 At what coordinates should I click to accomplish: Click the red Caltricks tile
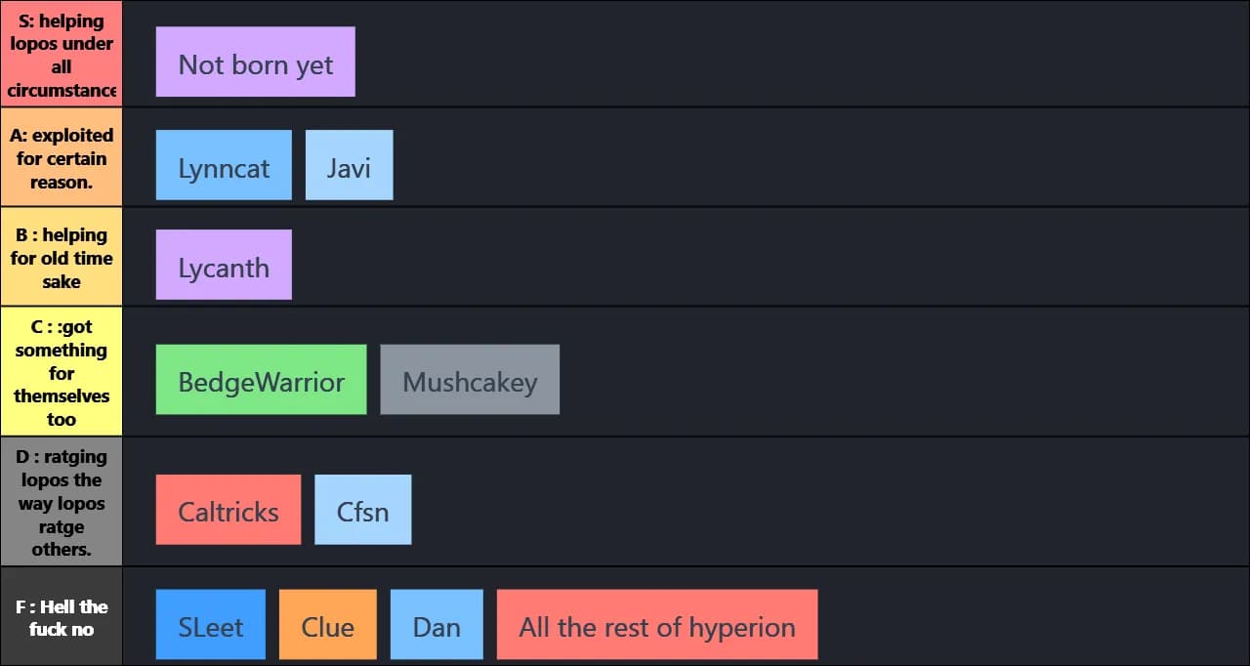(229, 510)
